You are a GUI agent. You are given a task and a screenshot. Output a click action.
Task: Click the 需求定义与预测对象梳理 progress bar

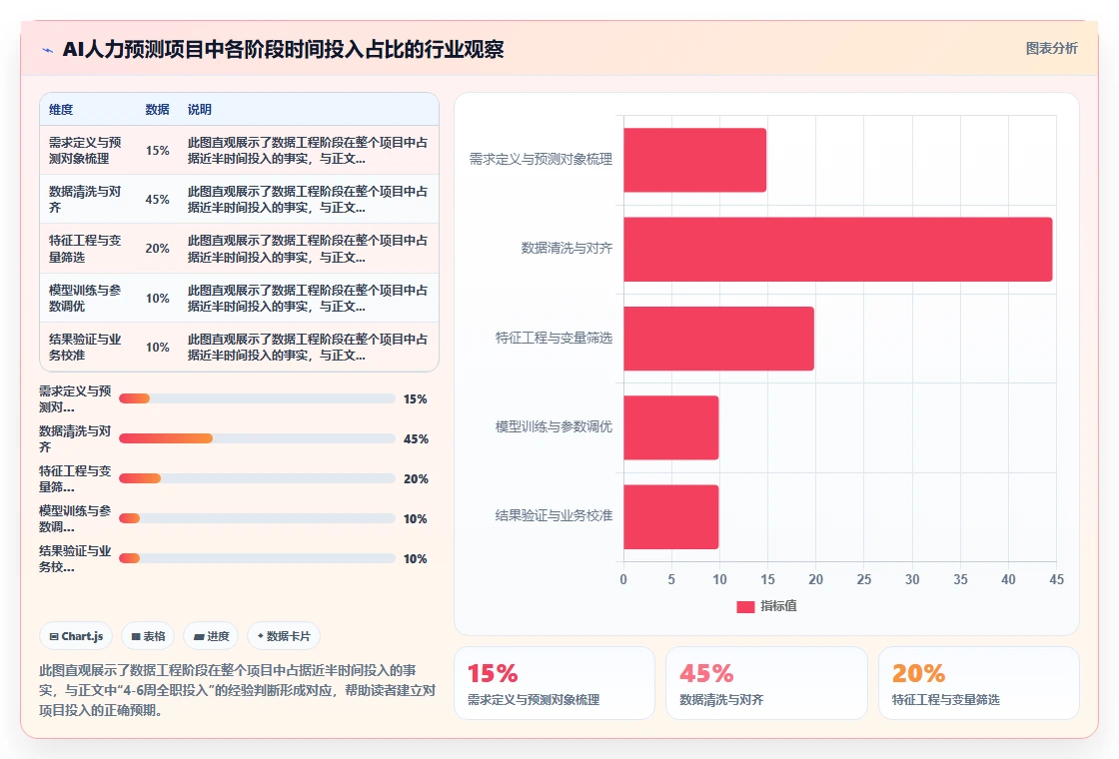257,398
